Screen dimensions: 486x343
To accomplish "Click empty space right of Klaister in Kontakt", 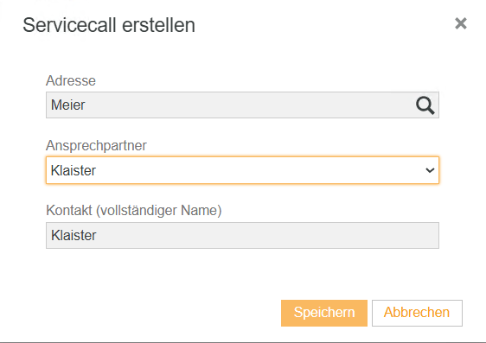I will point(266,235).
